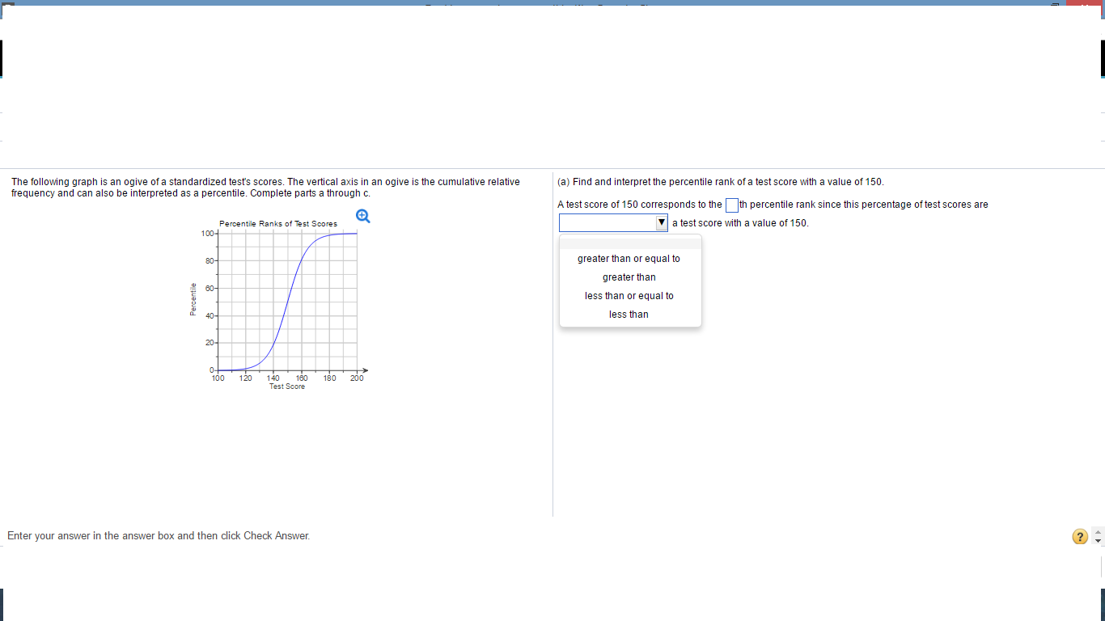Open the yellow Help question-mark icon
The image size is (1105, 621).
coord(1080,536)
